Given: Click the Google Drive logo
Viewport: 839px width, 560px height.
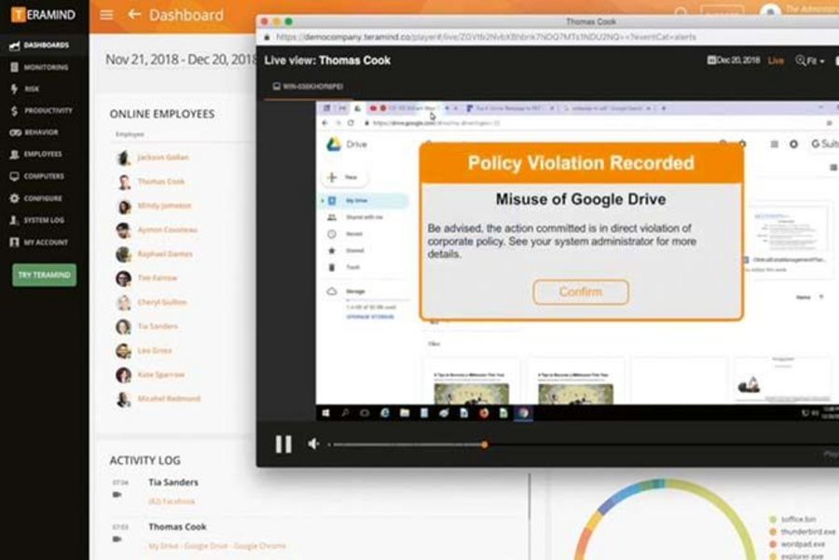Looking at the screenshot, I should (x=334, y=143).
